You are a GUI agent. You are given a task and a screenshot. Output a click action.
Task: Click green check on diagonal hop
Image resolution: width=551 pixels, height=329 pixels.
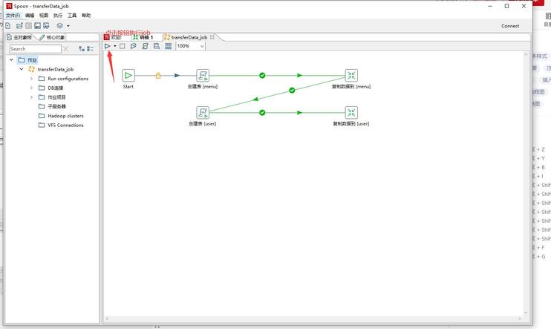tap(292, 91)
